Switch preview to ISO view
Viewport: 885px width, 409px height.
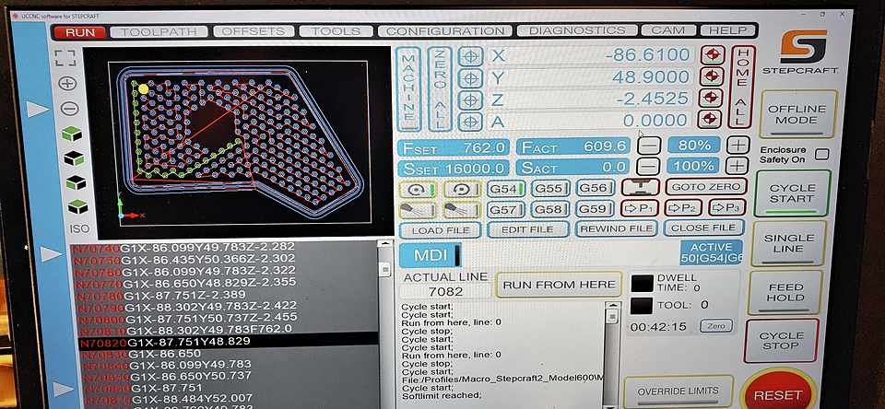click(x=79, y=229)
